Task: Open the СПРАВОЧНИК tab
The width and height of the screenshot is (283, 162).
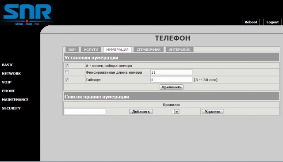Action: pyautogui.click(x=149, y=49)
